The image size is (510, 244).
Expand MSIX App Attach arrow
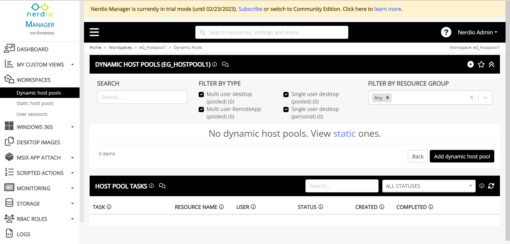pyautogui.click(x=72, y=158)
